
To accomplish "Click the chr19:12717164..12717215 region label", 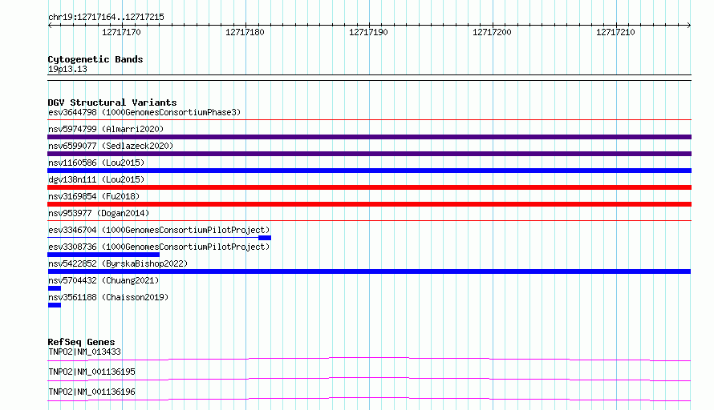I will click(x=106, y=17).
